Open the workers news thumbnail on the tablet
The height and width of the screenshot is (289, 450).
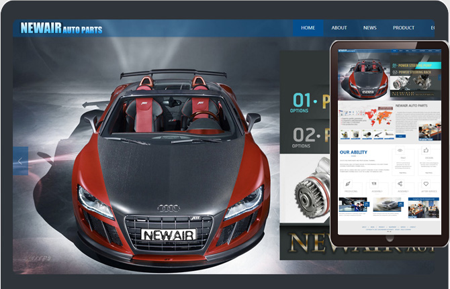pos(353,205)
